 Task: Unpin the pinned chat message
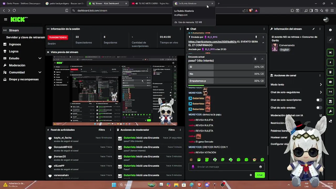pos(256,37)
